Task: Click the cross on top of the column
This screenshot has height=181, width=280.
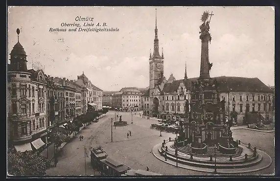Action: pyautogui.click(x=211, y=16)
